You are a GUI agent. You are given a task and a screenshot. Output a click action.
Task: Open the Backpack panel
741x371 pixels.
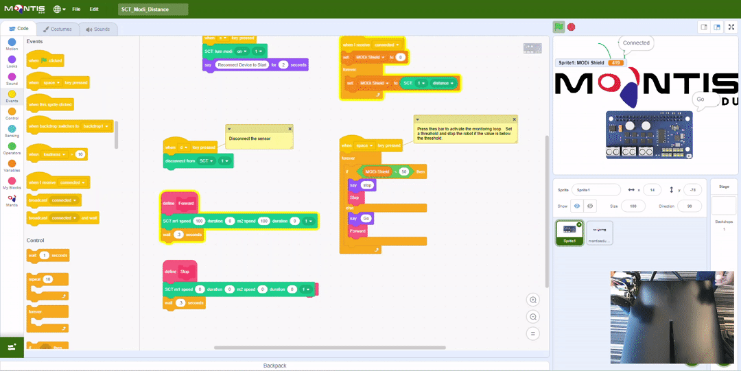[x=274, y=366]
